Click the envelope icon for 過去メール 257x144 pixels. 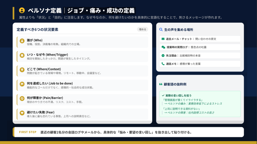click(163, 39)
